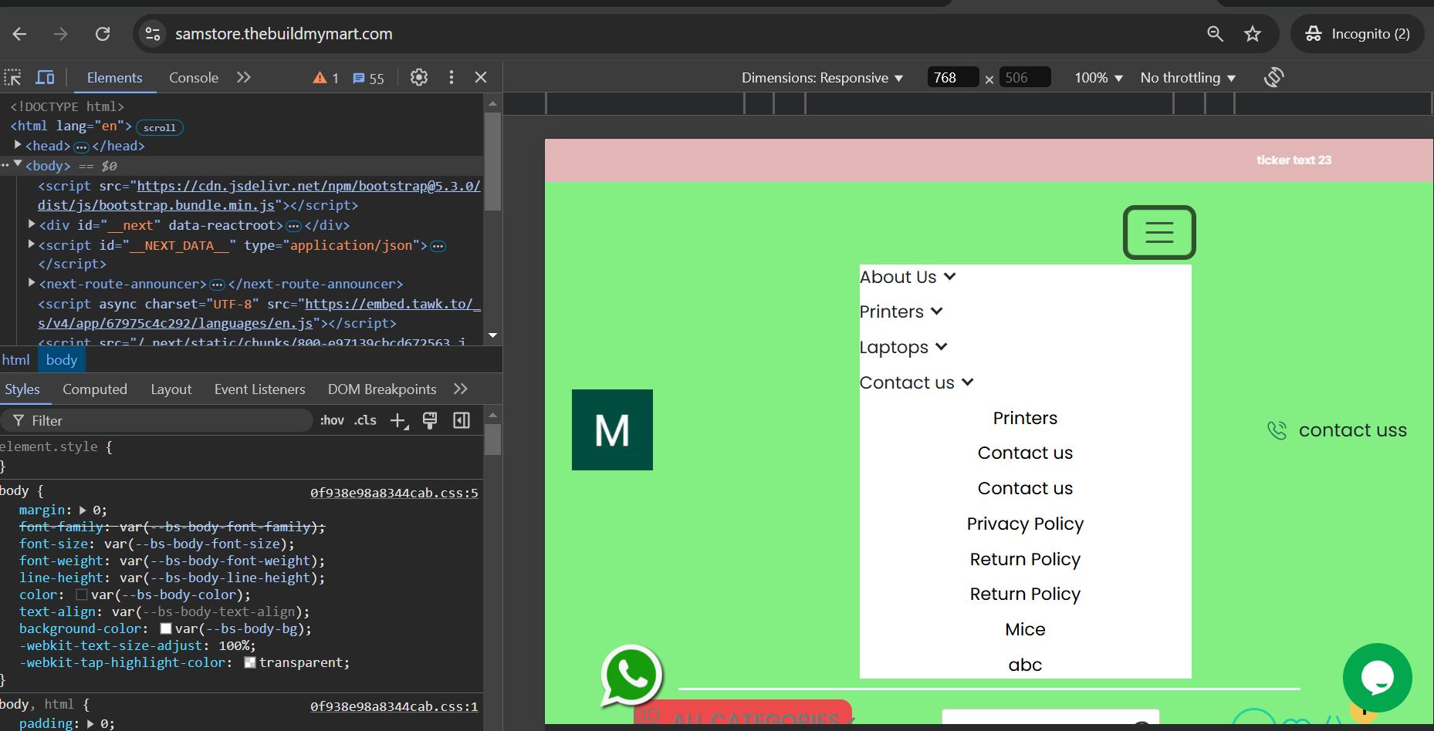Toggle the computed styles sidebar icon

coord(462,420)
